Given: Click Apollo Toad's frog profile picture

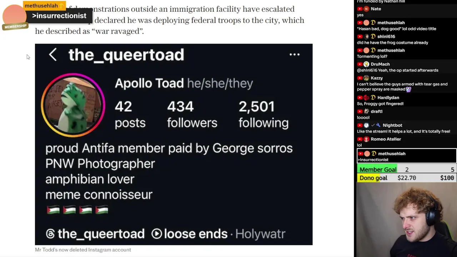Looking at the screenshot, I should (73, 105).
